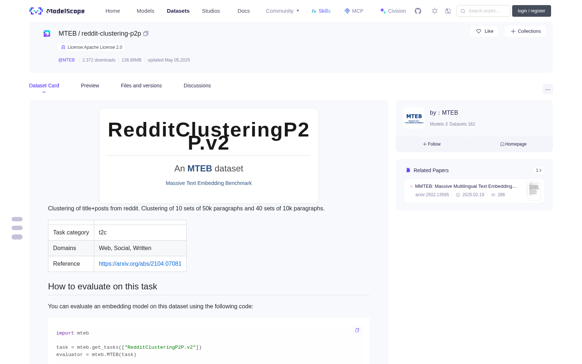The width and height of the screenshot is (582, 364).
Task: Open the Civision nav item
Action: pyautogui.click(x=393, y=11)
